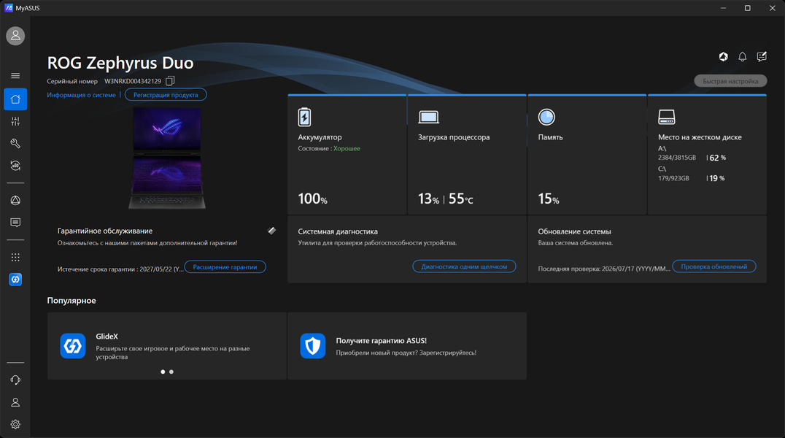Open the GlideX card title
785x438 pixels.
[x=107, y=337]
